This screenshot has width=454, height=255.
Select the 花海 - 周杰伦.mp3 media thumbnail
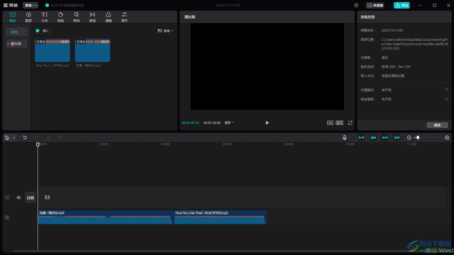(x=92, y=51)
